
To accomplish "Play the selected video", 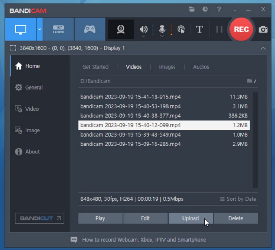I will pyautogui.click(x=100, y=218).
